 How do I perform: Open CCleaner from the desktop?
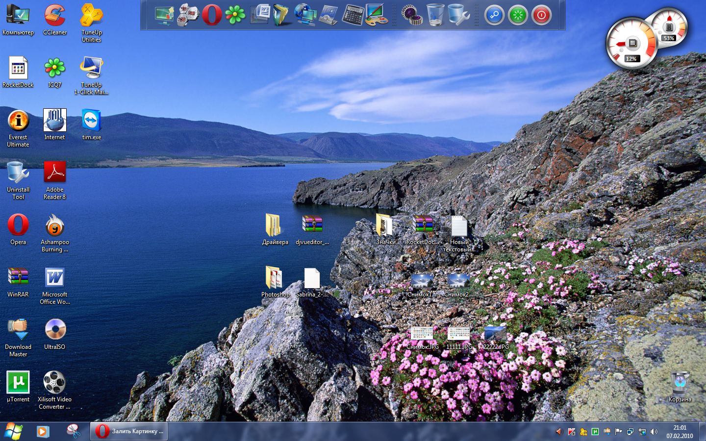[54, 16]
